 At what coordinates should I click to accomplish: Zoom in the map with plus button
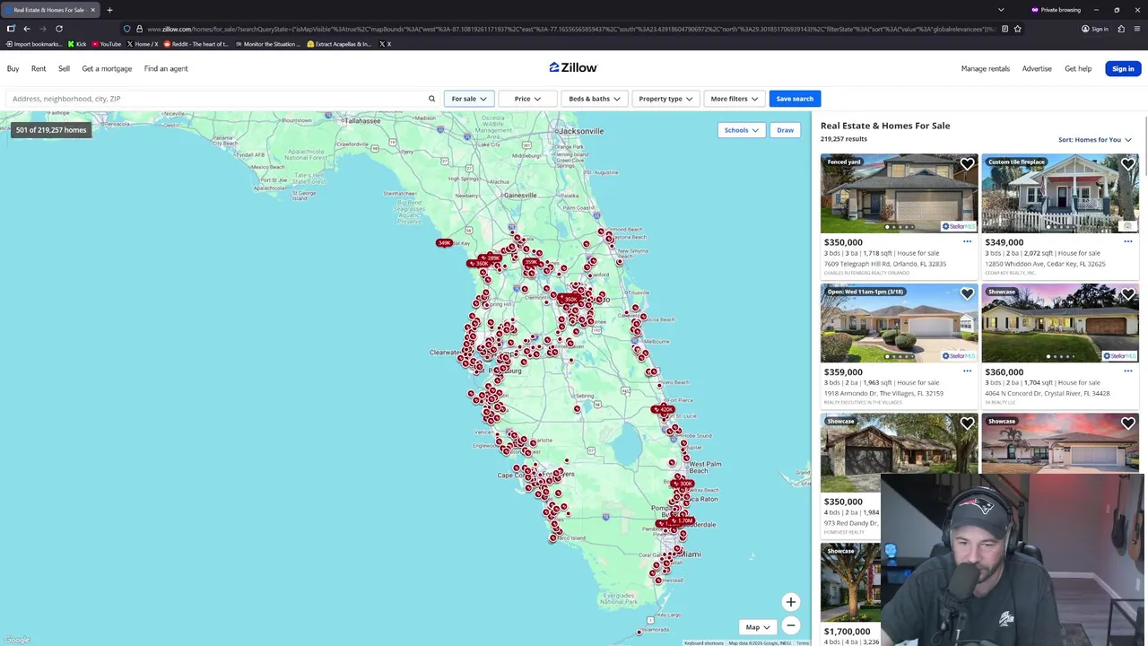pyautogui.click(x=790, y=602)
